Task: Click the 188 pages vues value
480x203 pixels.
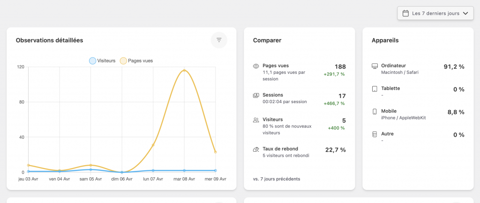Action: [x=340, y=67]
